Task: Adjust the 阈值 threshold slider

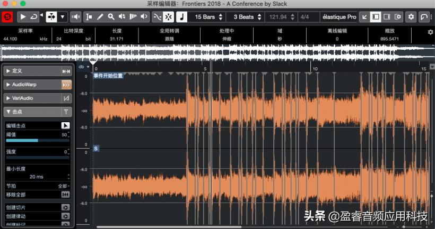Action: [38, 141]
